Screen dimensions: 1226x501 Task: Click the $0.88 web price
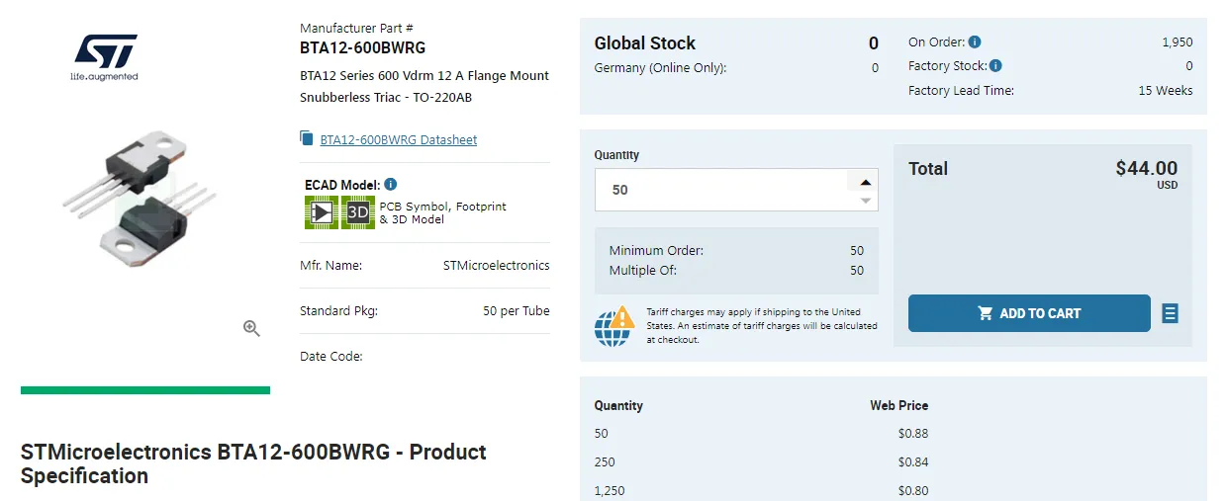[x=913, y=433]
